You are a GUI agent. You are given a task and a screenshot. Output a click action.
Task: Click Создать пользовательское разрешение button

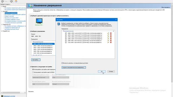pos(74,67)
